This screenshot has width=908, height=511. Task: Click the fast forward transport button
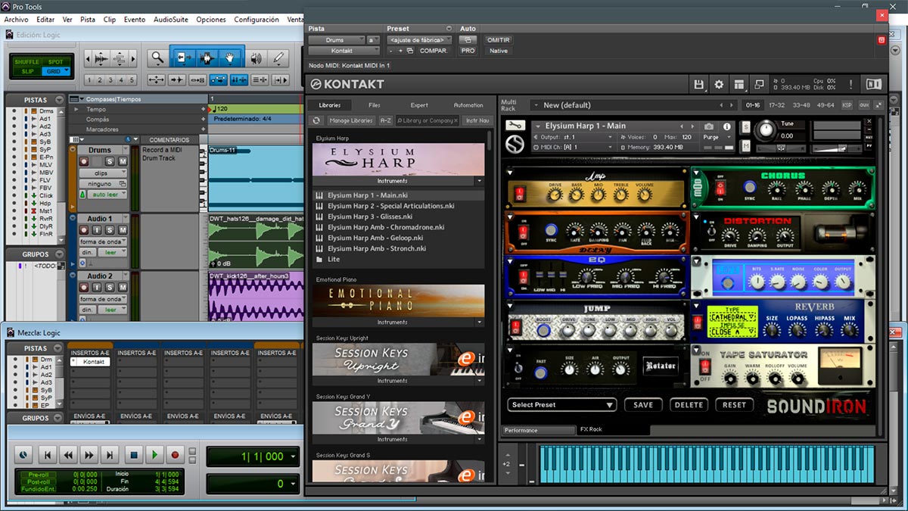pyautogui.click(x=89, y=455)
